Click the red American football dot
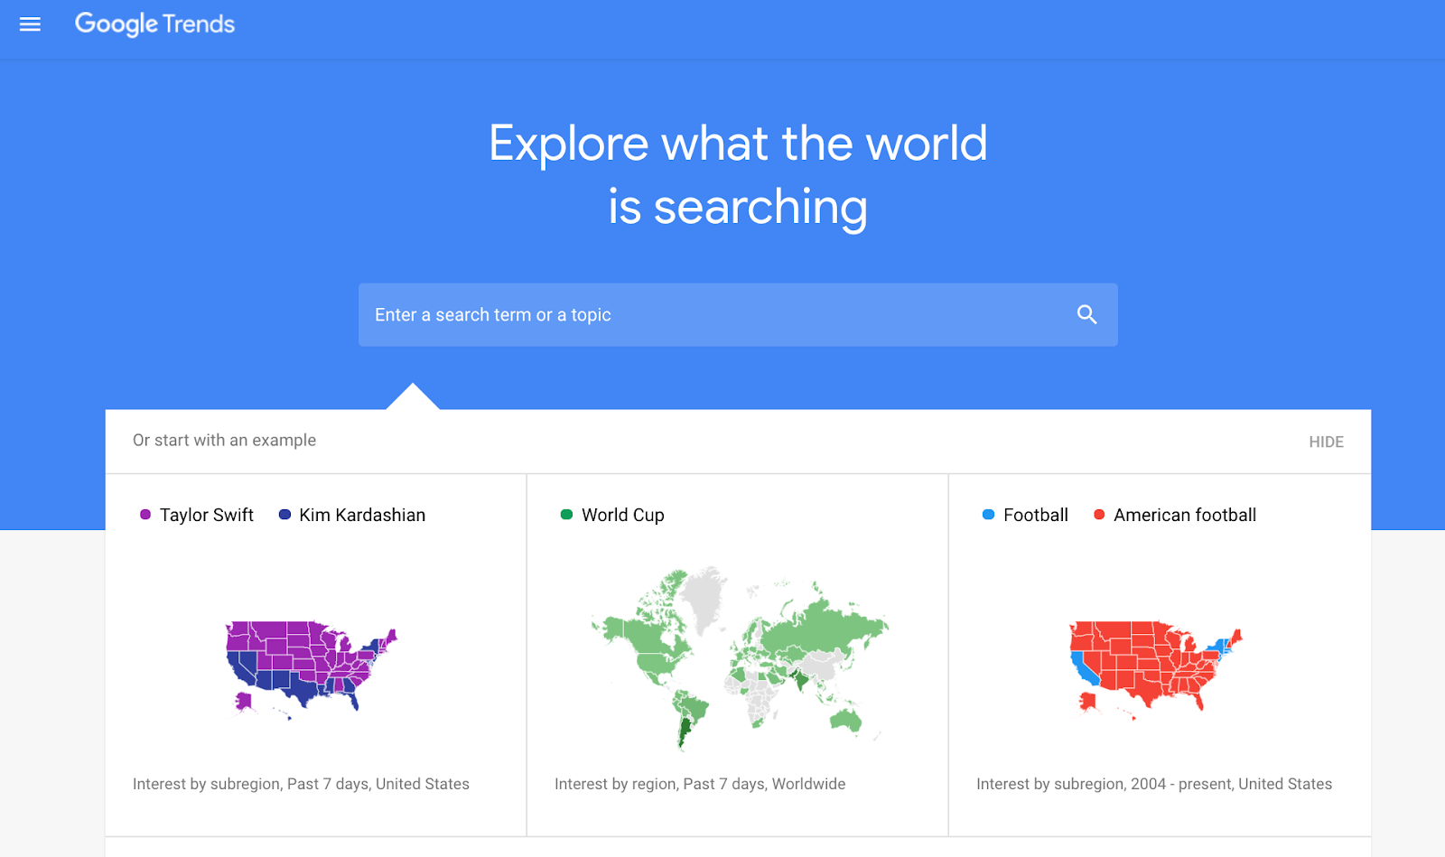Image resolution: width=1445 pixels, height=857 pixels. click(1099, 515)
